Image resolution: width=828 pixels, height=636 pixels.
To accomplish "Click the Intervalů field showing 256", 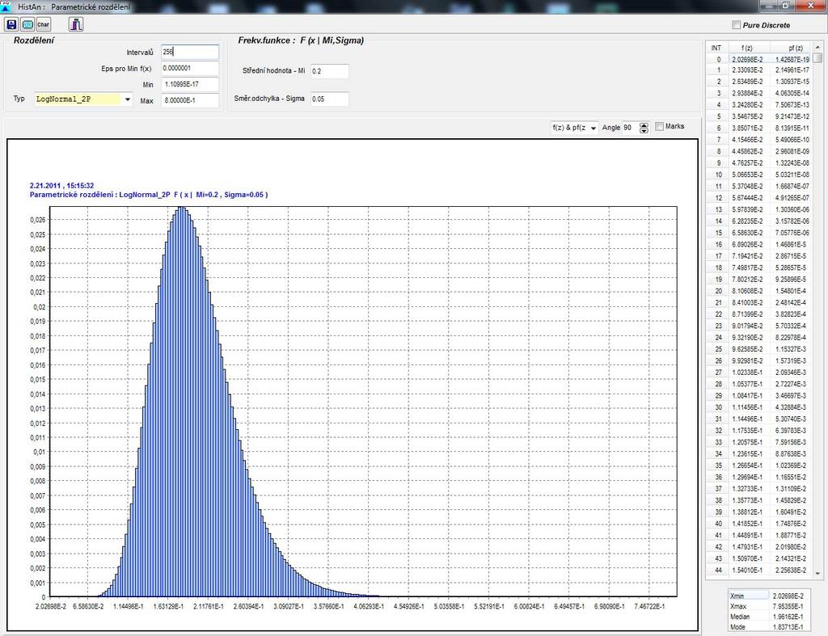I will click(x=189, y=52).
